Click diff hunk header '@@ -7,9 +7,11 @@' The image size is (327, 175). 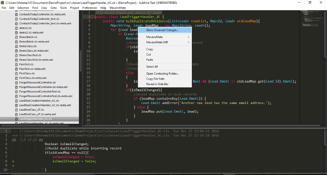(x=27, y=140)
